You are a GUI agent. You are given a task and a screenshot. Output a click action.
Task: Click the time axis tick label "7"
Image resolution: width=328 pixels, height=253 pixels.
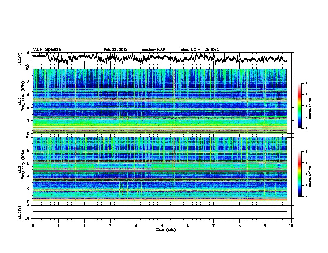coord(214,226)
